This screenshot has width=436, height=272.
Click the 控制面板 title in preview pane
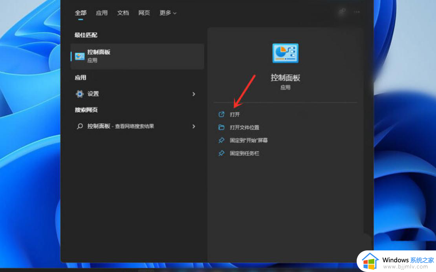285,78
